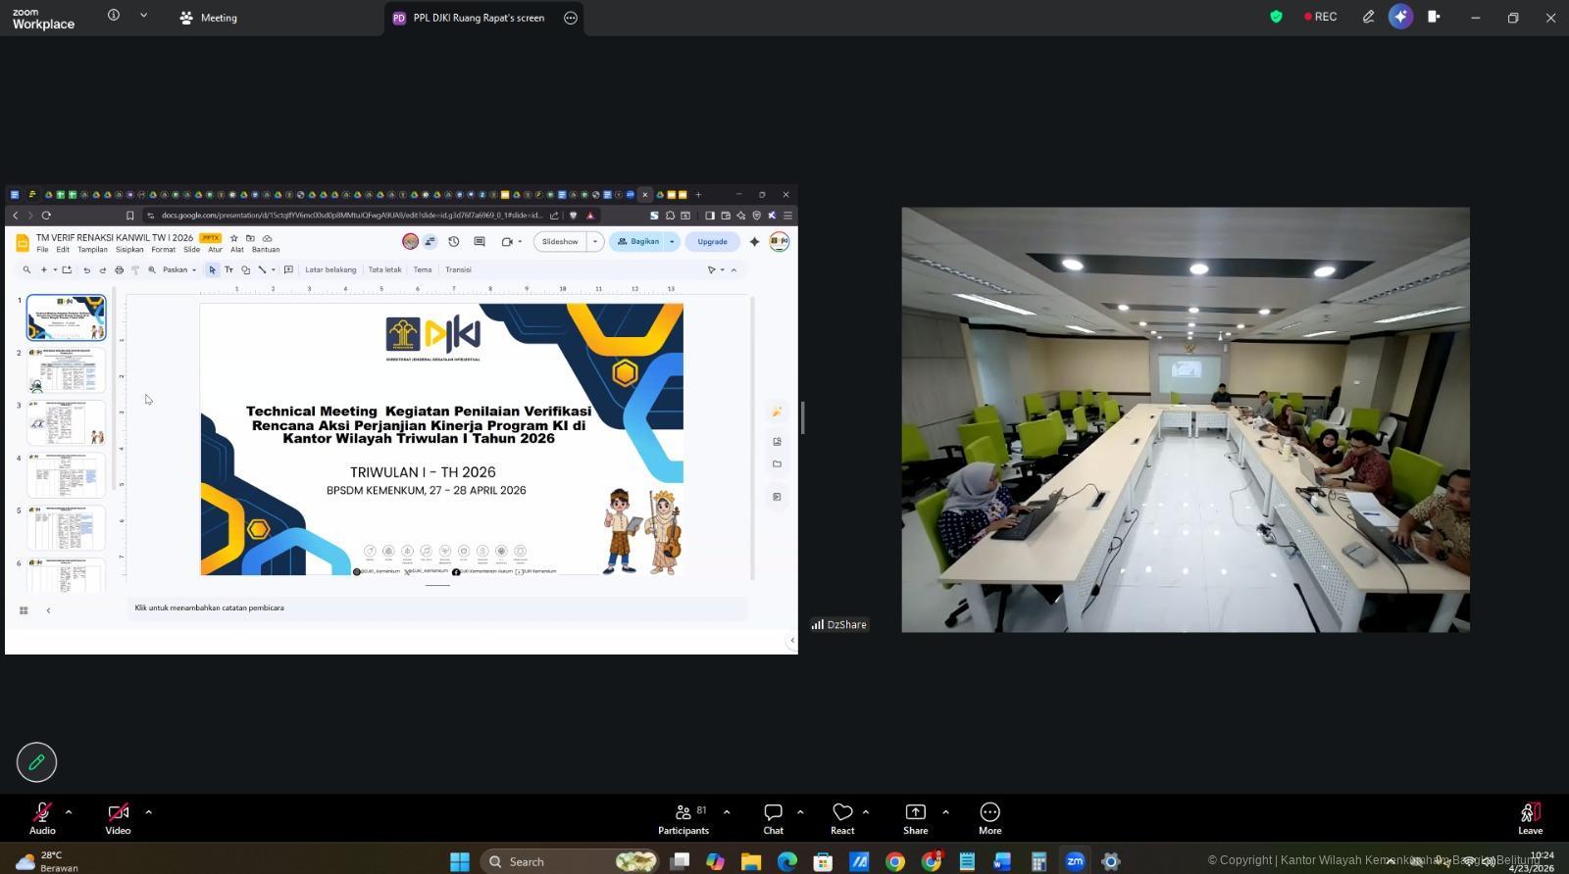Click the green encryption shield icon

(1276, 17)
